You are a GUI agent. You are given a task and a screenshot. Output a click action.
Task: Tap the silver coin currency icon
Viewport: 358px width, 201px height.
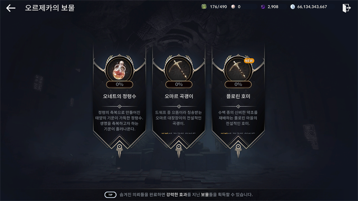pyautogui.click(x=293, y=7)
